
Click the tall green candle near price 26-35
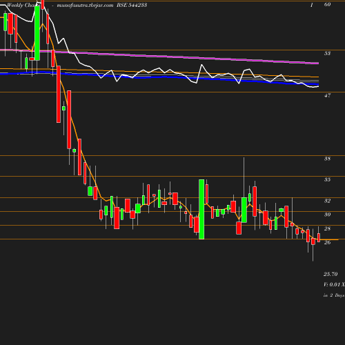coord(201,209)
